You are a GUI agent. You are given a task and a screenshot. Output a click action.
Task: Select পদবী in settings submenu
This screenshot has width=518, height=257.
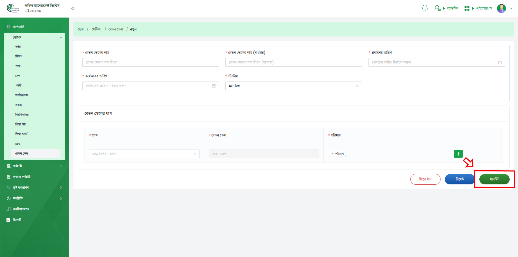click(18, 85)
